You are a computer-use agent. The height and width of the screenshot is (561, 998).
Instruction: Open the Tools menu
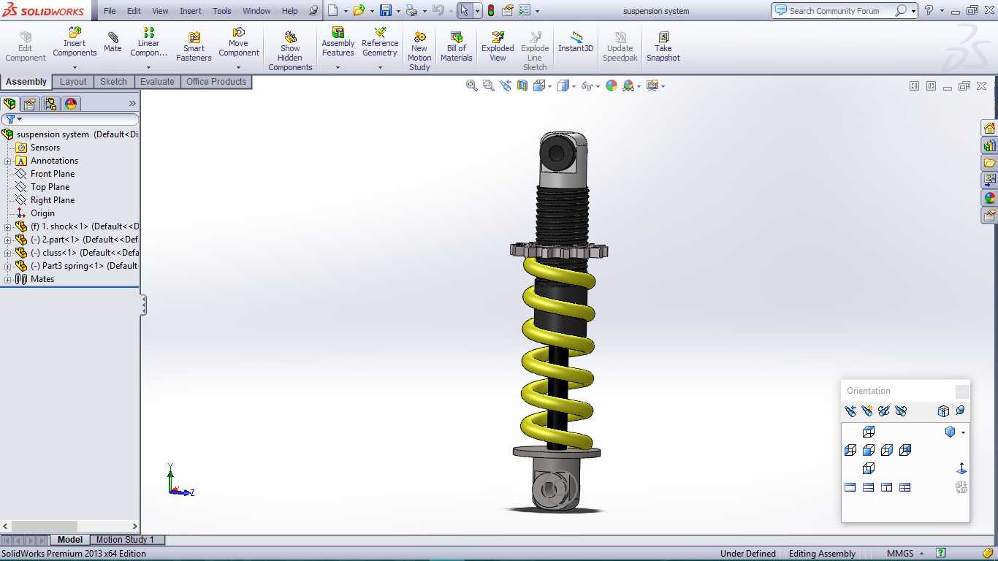(x=222, y=11)
